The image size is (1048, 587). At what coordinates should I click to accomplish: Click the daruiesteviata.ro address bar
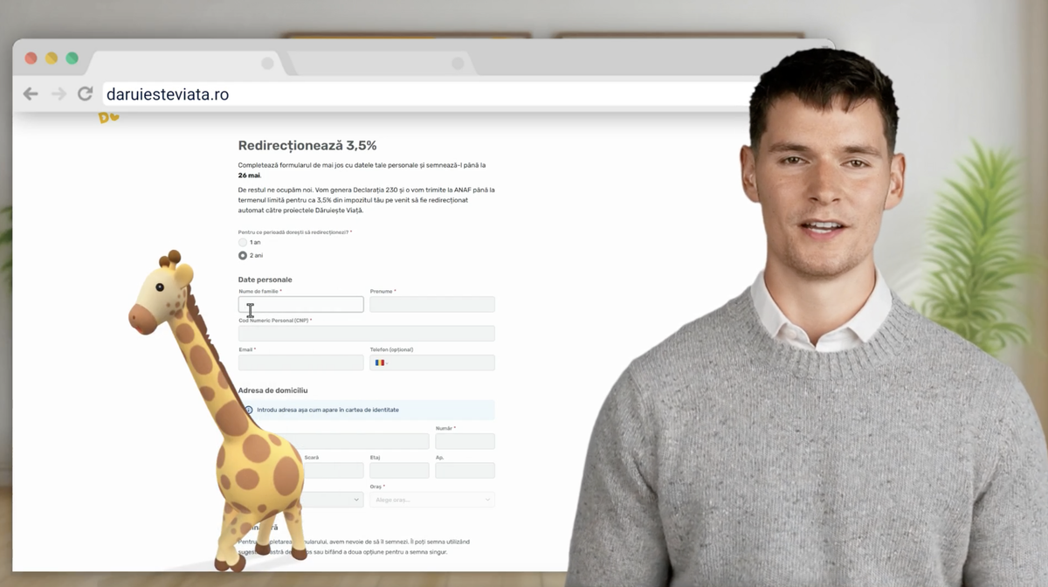click(428, 94)
